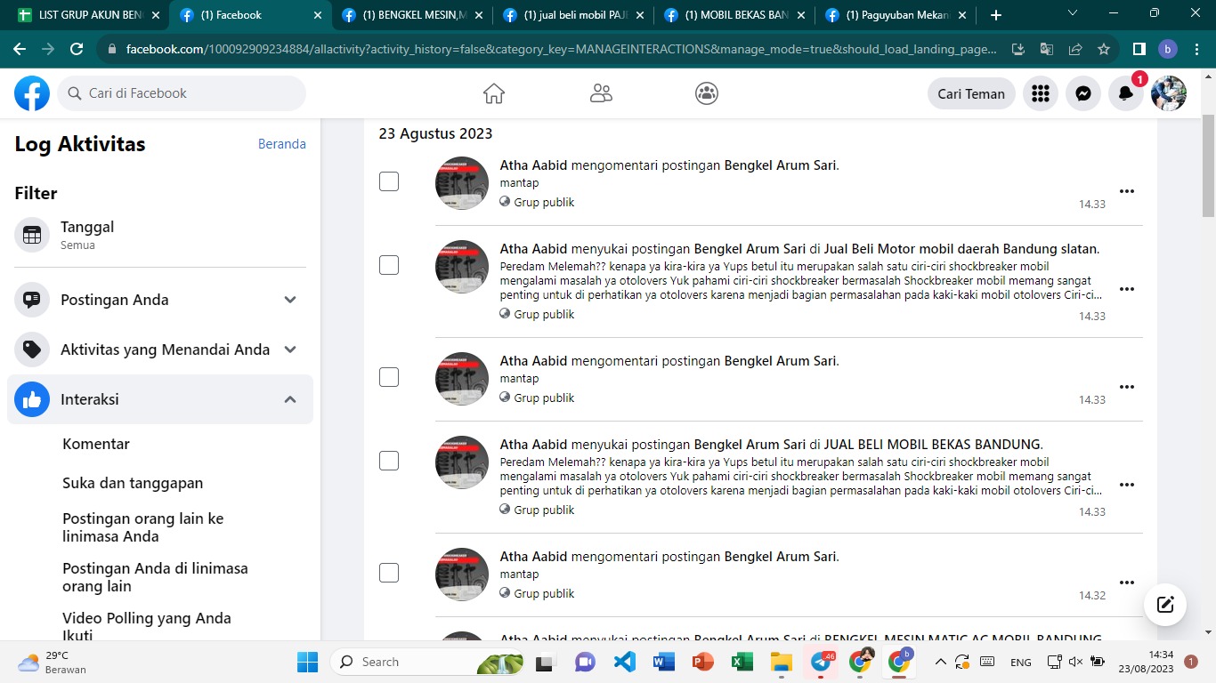Open the weather widget showing 29°C Berawan

click(53, 662)
